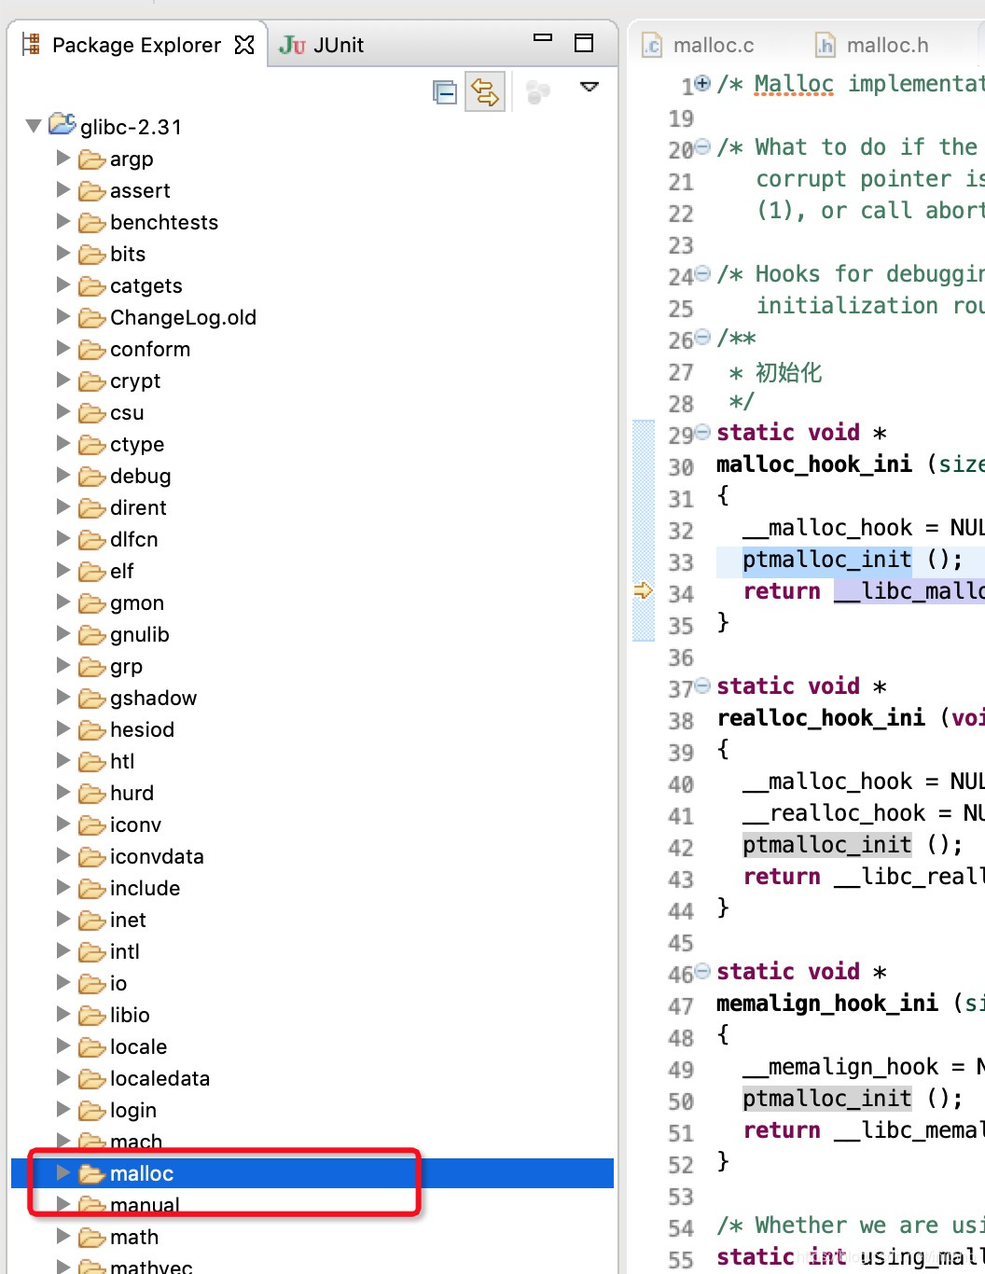Click the gmon folder icon
The image size is (985, 1274).
(91, 603)
